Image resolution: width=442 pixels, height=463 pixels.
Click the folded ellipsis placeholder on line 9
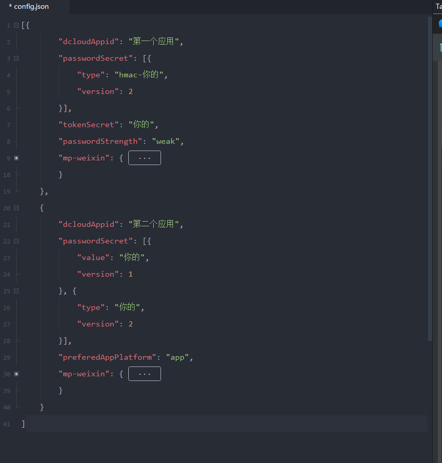(x=144, y=158)
